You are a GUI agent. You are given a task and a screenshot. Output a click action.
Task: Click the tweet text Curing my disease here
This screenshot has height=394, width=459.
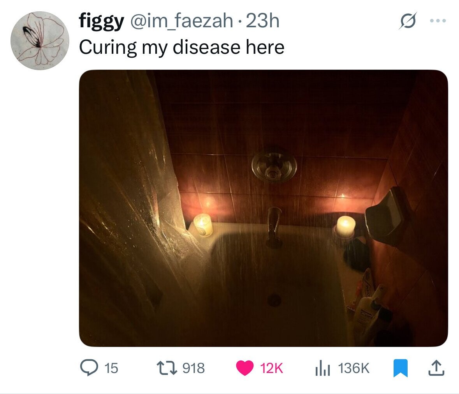[x=182, y=48]
